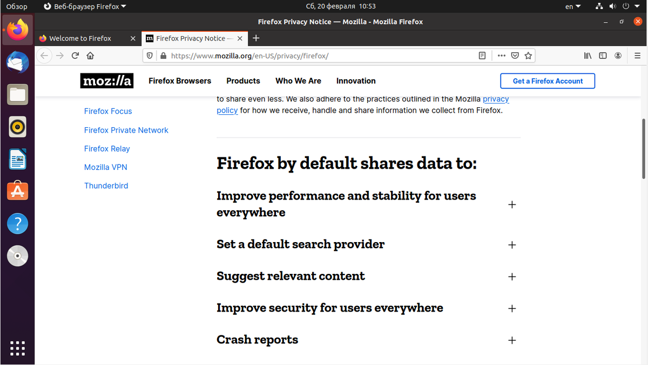This screenshot has height=365, width=648.
Task: Show applications grid
Action: (17, 347)
